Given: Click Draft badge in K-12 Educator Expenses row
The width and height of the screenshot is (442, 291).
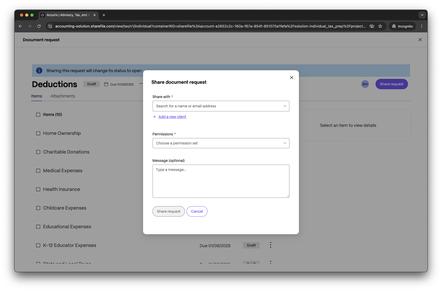Looking at the screenshot, I should pyautogui.click(x=251, y=245).
